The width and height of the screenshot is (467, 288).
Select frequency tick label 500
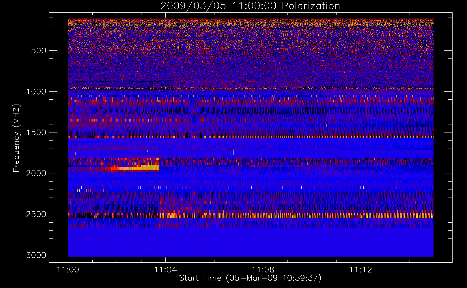tap(39, 51)
